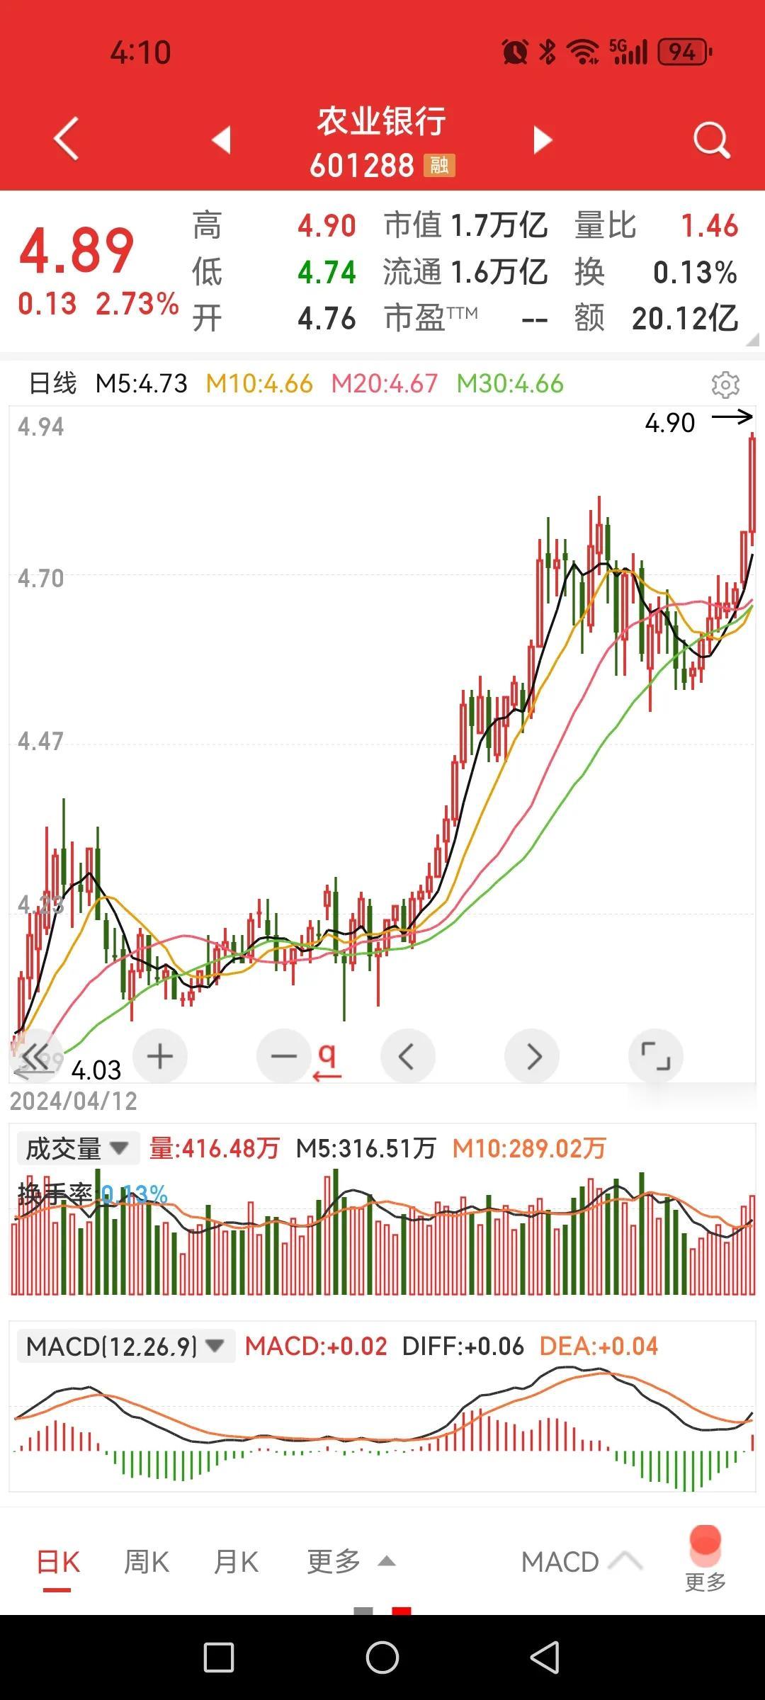The height and width of the screenshot is (1700, 765).
Task: Tap the 额 20.12亿 turnover value
Action: pos(657,319)
